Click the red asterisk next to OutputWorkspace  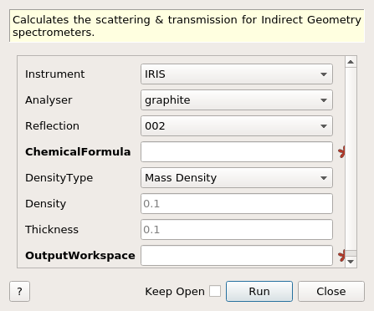[341, 256]
